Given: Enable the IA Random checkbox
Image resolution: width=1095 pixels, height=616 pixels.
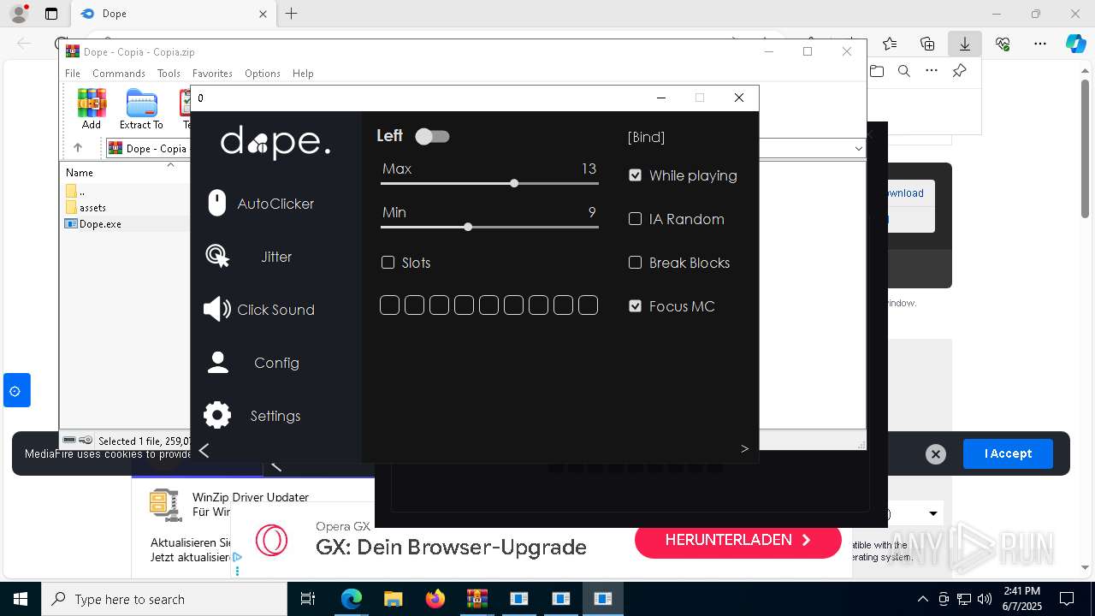Looking at the screenshot, I should click(635, 219).
